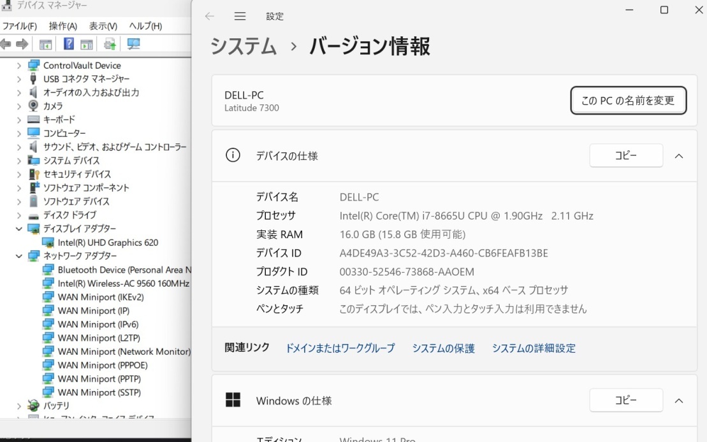Image resolution: width=707 pixels, height=442 pixels.
Task: Click the info icon beside デバイスの仕様
Action: 233,155
